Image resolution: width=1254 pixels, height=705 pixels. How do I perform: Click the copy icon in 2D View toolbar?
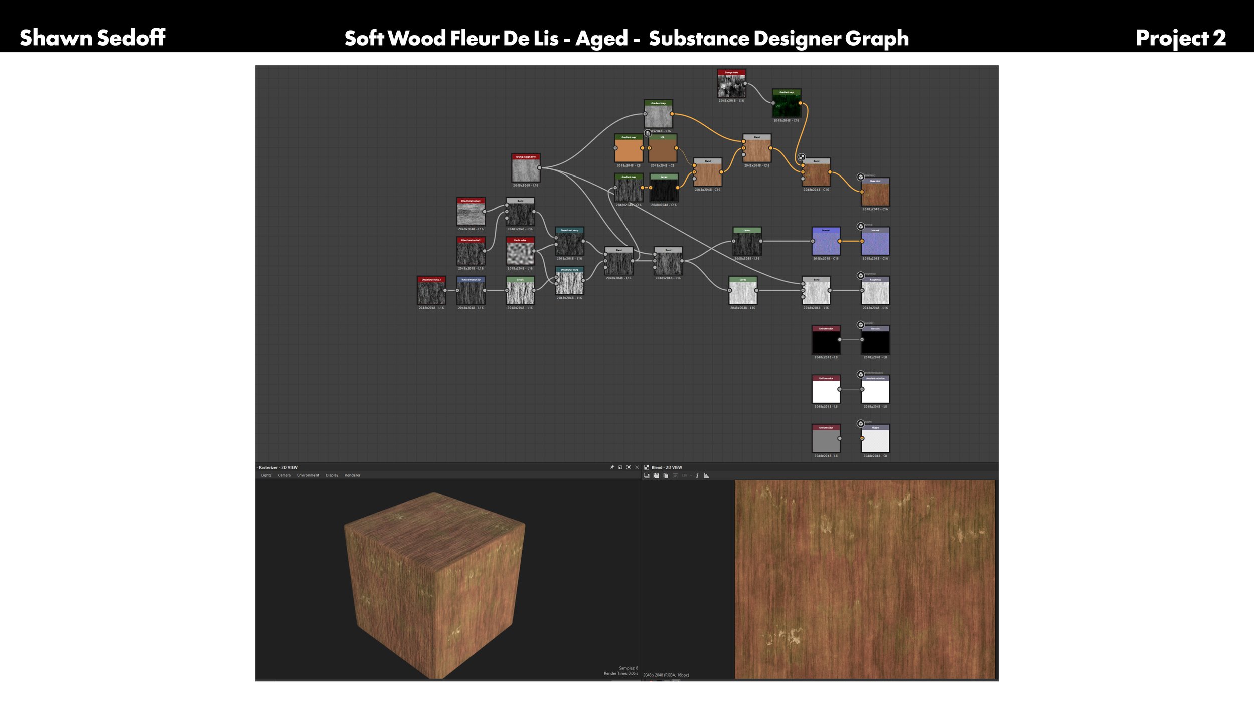tap(666, 475)
